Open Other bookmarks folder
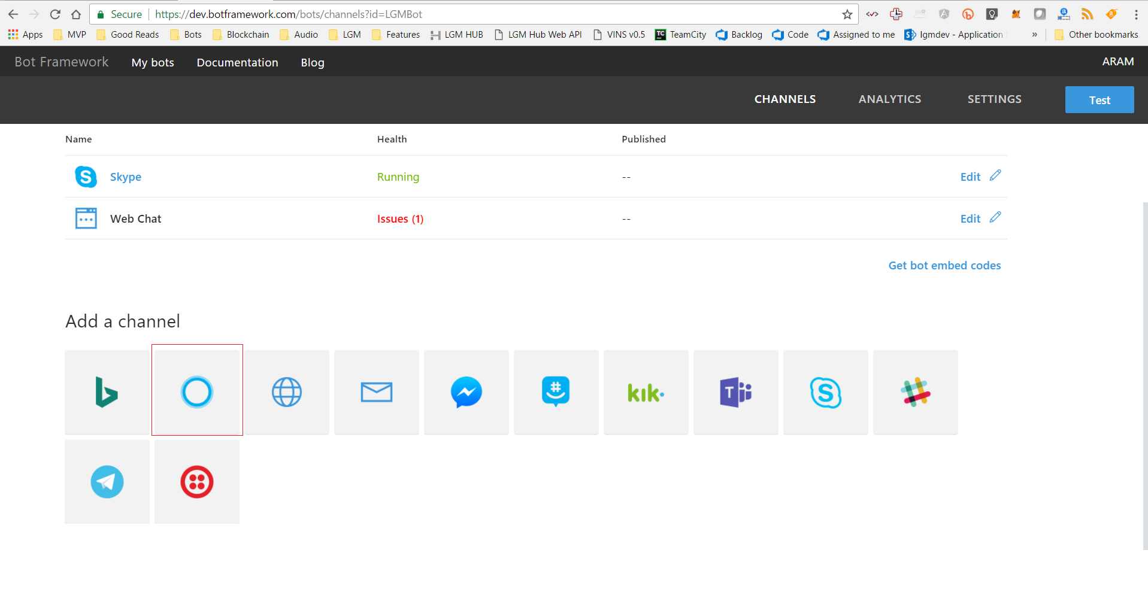 [1096, 35]
